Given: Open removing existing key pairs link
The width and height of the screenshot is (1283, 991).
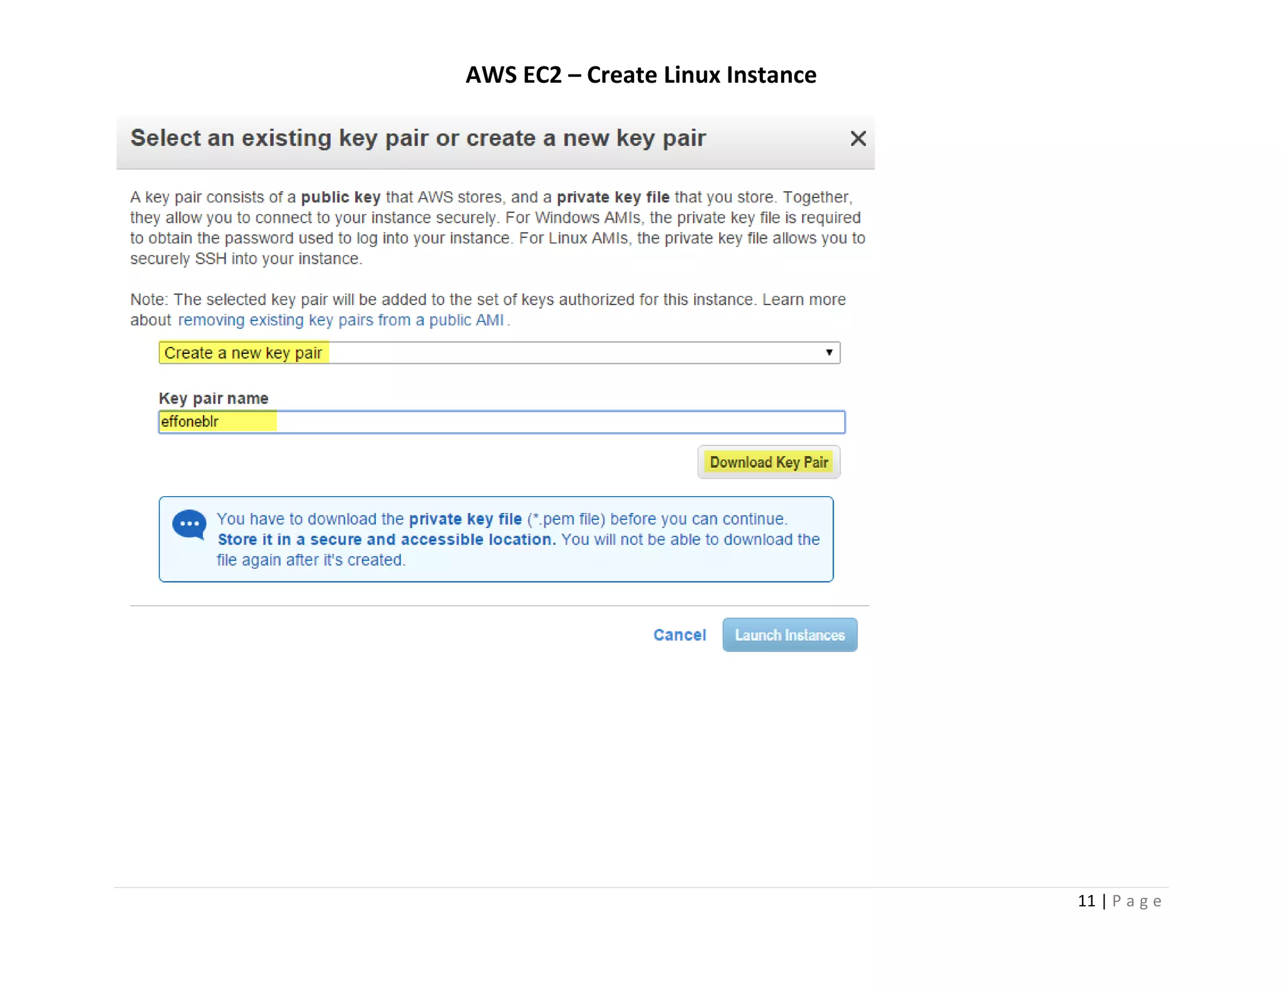Looking at the screenshot, I should (341, 320).
